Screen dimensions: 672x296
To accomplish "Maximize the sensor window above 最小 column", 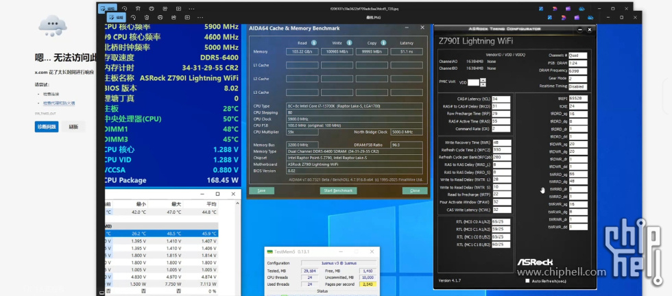I will pos(217,194).
